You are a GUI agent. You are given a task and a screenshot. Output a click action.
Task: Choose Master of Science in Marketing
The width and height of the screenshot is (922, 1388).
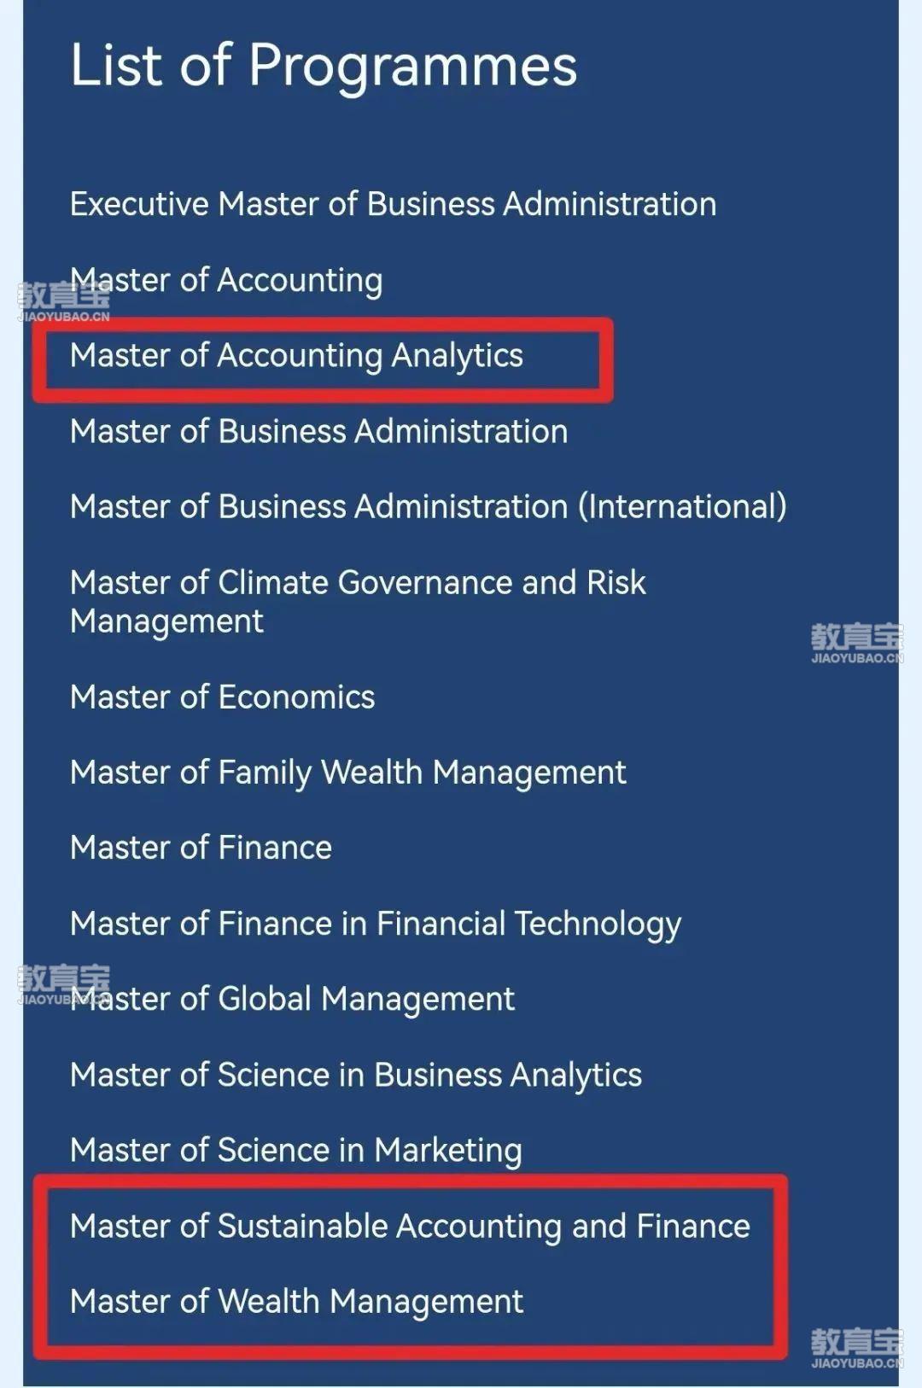pos(295,1150)
